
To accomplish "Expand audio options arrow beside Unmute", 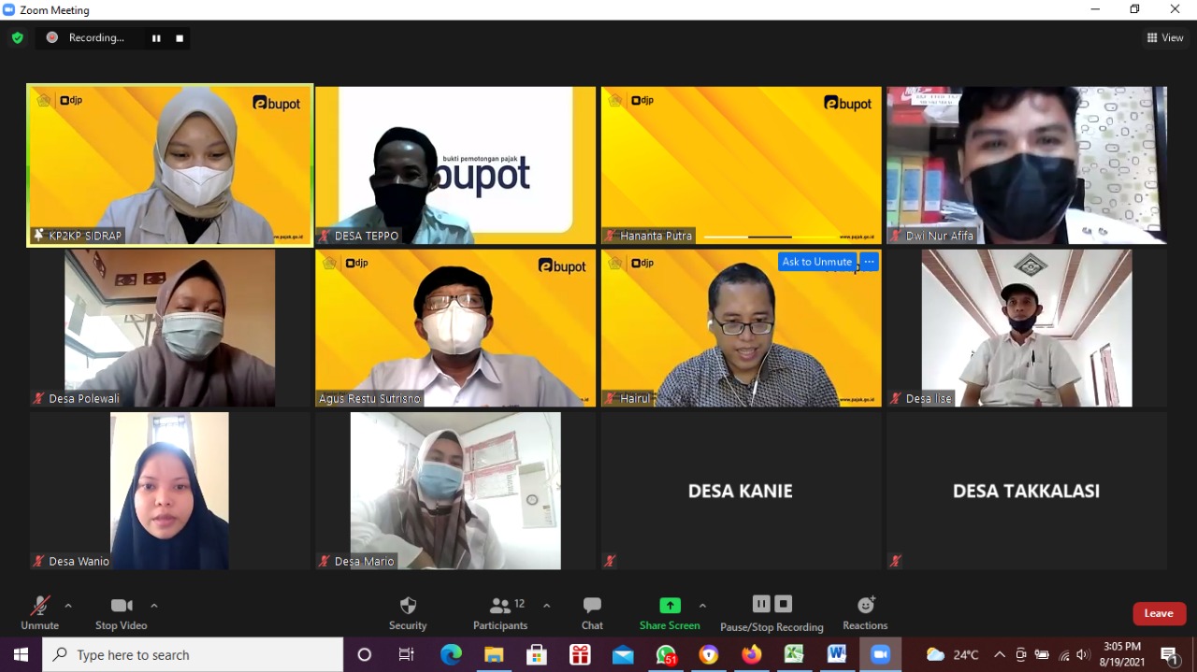I will pyautogui.click(x=68, y=606).
